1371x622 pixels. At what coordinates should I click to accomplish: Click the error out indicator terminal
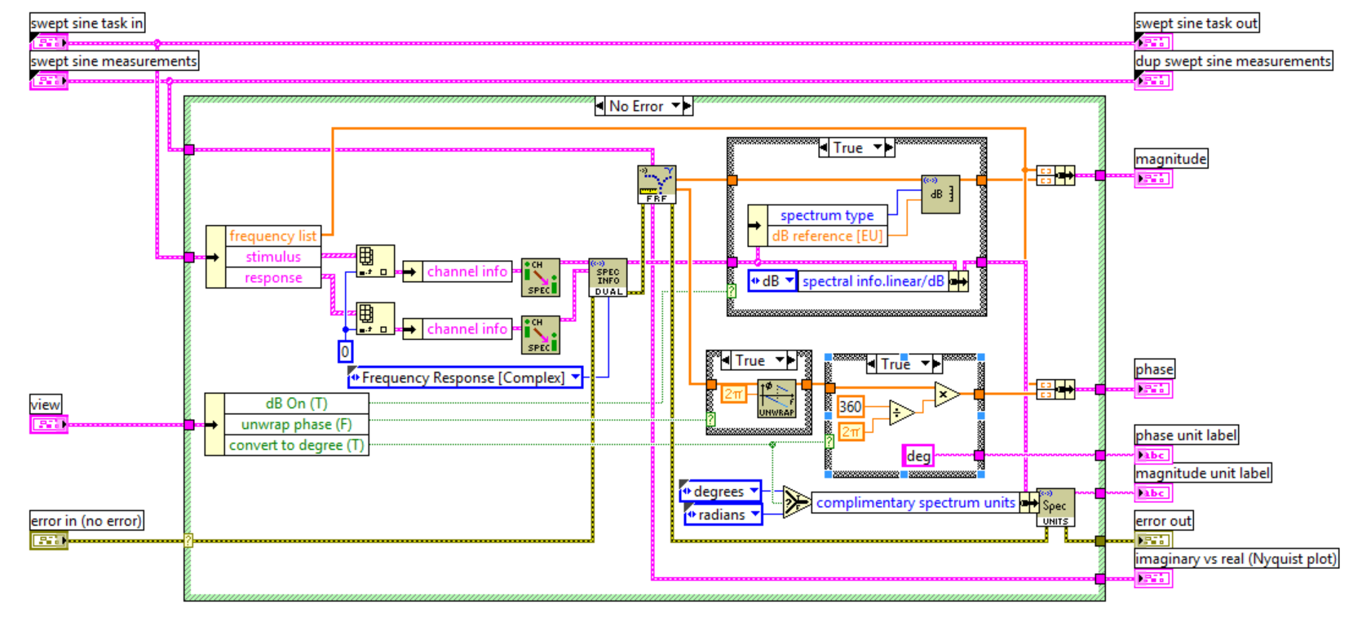(x=1153, y=540)
